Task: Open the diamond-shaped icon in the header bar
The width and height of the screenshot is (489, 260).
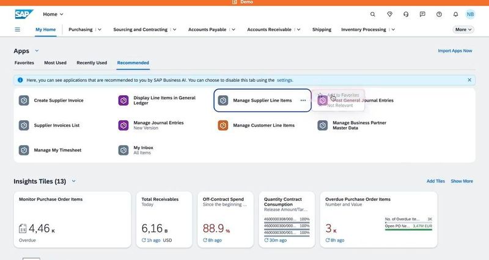Action: coord(389,14)
